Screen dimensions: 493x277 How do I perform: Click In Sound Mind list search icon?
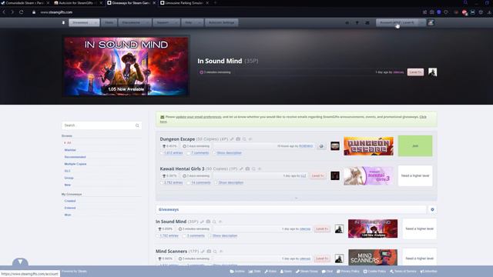(x=214, y=222)
